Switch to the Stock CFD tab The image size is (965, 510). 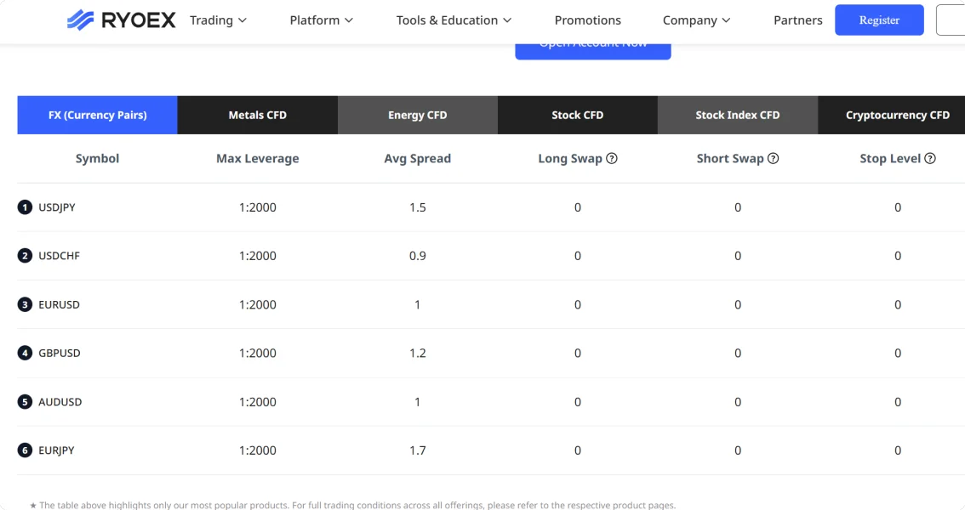click(x=577, y=115)
